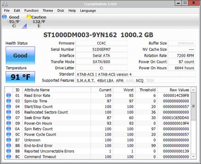Click the Power Cycle Count status orb
The width and height of the screenshot is (201, 164).
[x=9, y=134]
